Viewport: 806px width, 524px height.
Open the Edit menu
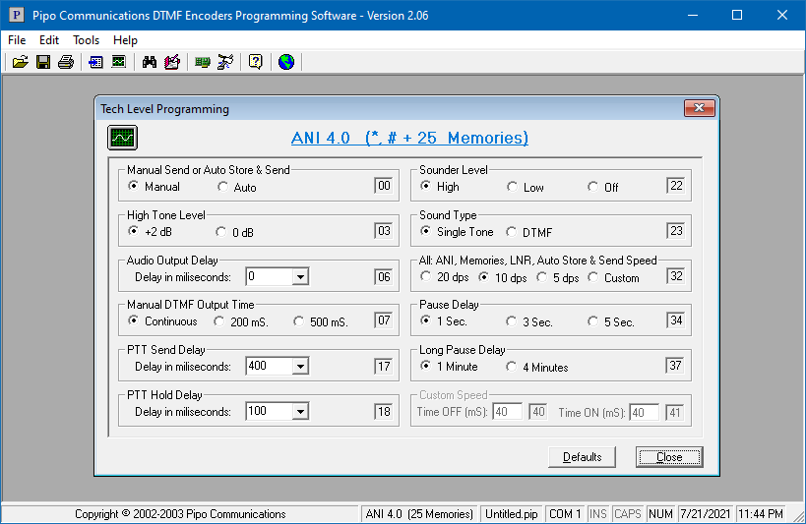pos(49,40)
